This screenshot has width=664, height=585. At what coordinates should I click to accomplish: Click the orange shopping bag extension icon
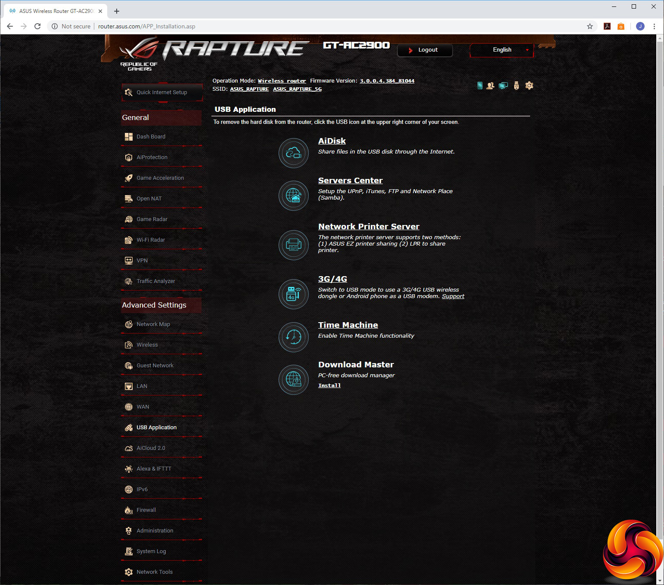(621, 26)
